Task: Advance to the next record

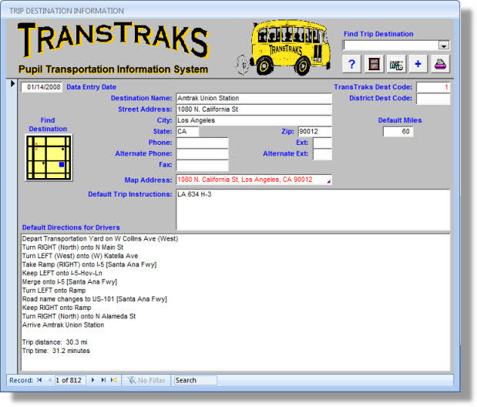Action: pyautogui.click(x=93, y=380)
